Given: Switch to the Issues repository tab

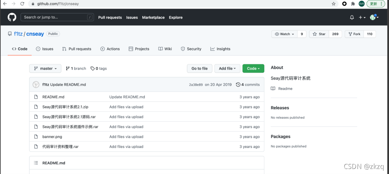Looking at the screenshot, I should click(x=45, y=49).
